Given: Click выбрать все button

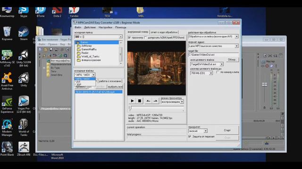Looking at the screenshot, I should coord(115,86).
